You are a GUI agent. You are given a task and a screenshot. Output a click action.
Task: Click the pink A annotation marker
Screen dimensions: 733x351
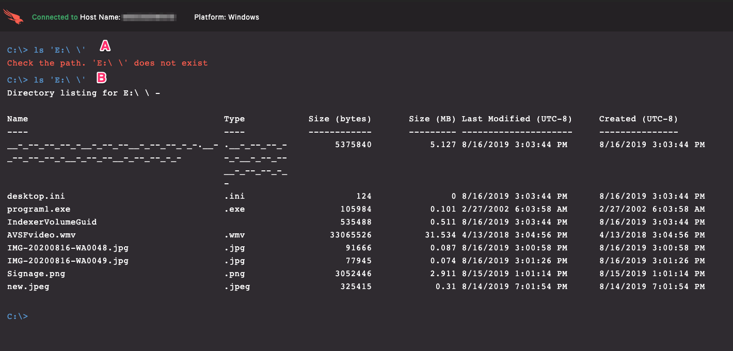click(105, 46)
